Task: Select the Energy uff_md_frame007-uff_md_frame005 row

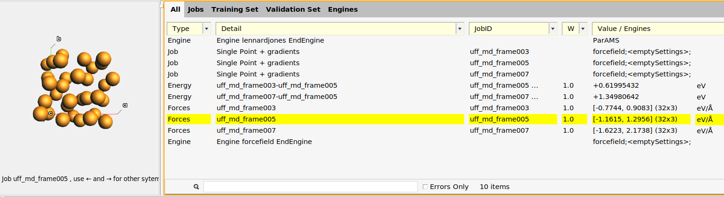Action: [277, 97]
